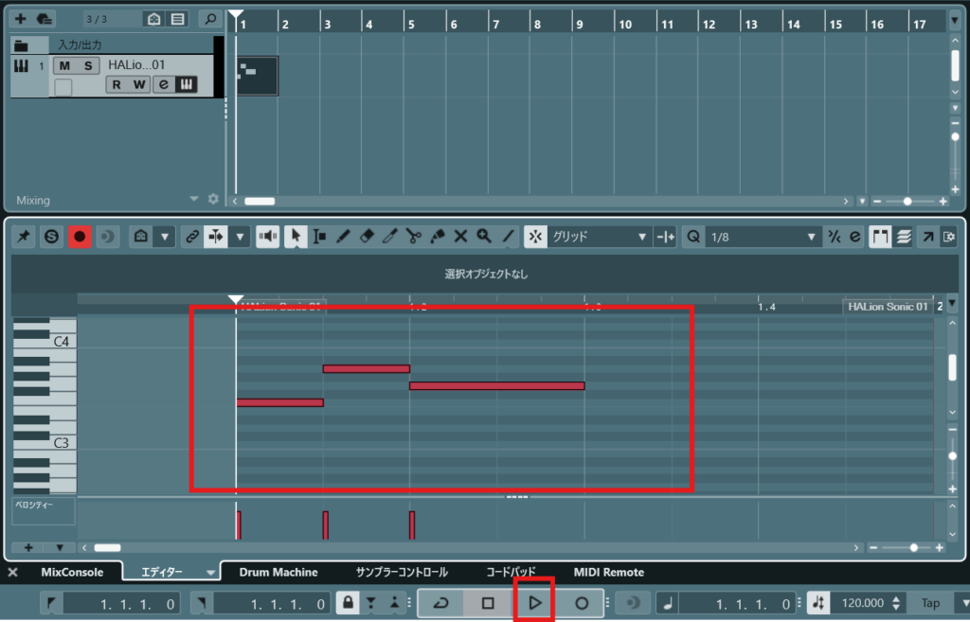Mute the HALion track with M button
The width and height of the screenshot is (970, 622).
(x=64, y=65)
